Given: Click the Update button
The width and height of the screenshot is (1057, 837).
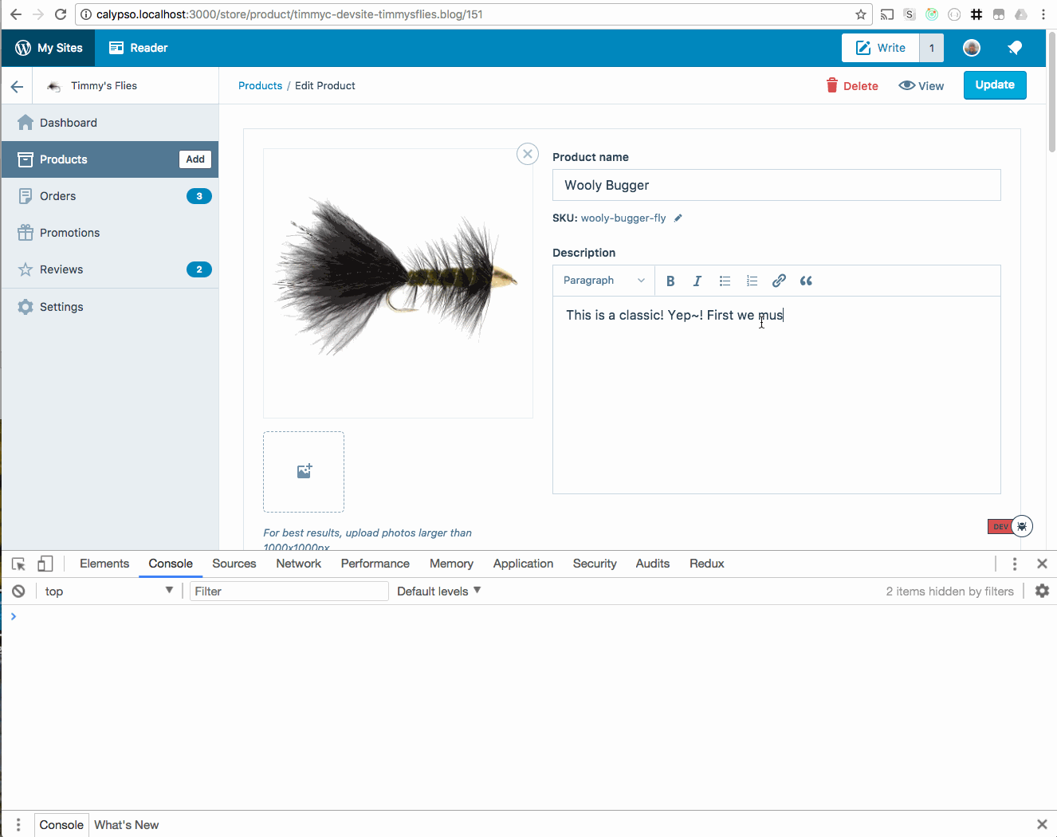Looking at the screenshot, I should pyautogui.click(x=995, y=85).
